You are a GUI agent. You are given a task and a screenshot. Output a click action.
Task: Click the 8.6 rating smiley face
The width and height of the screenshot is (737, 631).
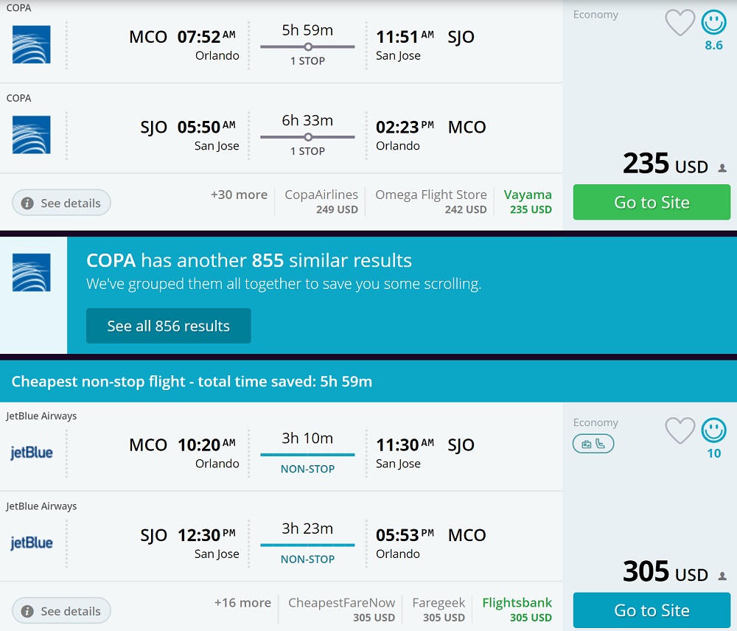pyautogui.click(x=713, y=23)
